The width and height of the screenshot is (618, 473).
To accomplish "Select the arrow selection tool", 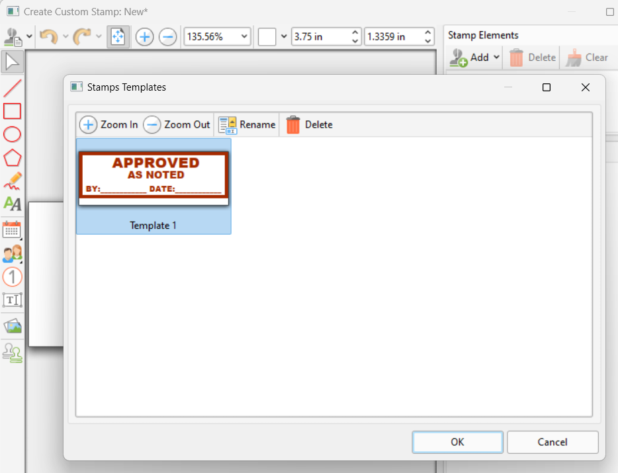I will (x=12, y=61).
